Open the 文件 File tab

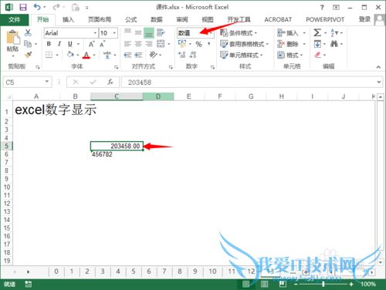tap(15, 19)
